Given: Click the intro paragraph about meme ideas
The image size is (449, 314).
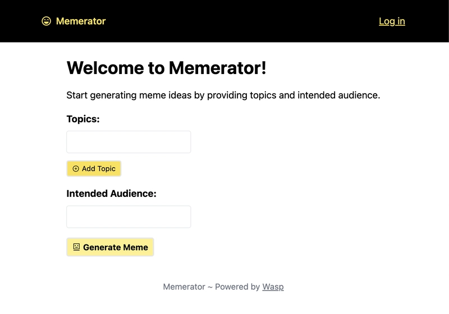Looking at the screenshot, I should click(x=223, y=95).
